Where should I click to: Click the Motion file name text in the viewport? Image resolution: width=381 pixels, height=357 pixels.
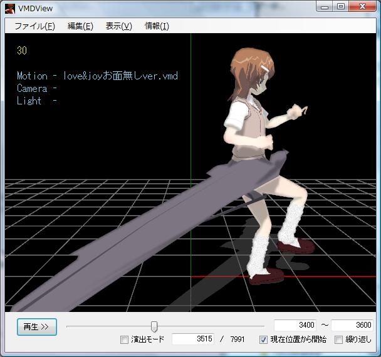point(120,76)
